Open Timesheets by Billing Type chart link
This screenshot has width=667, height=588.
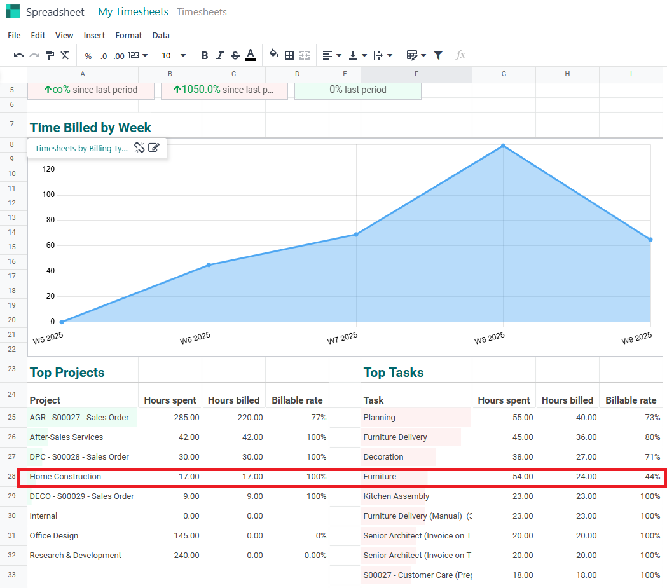pos(81,148)
